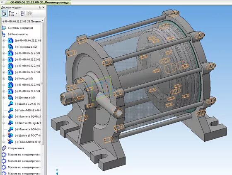Expand the 00-000.06.22.22.03 node
Image resolution: width=232 pixels, height=175 pixels.
[x=4, y=66]
